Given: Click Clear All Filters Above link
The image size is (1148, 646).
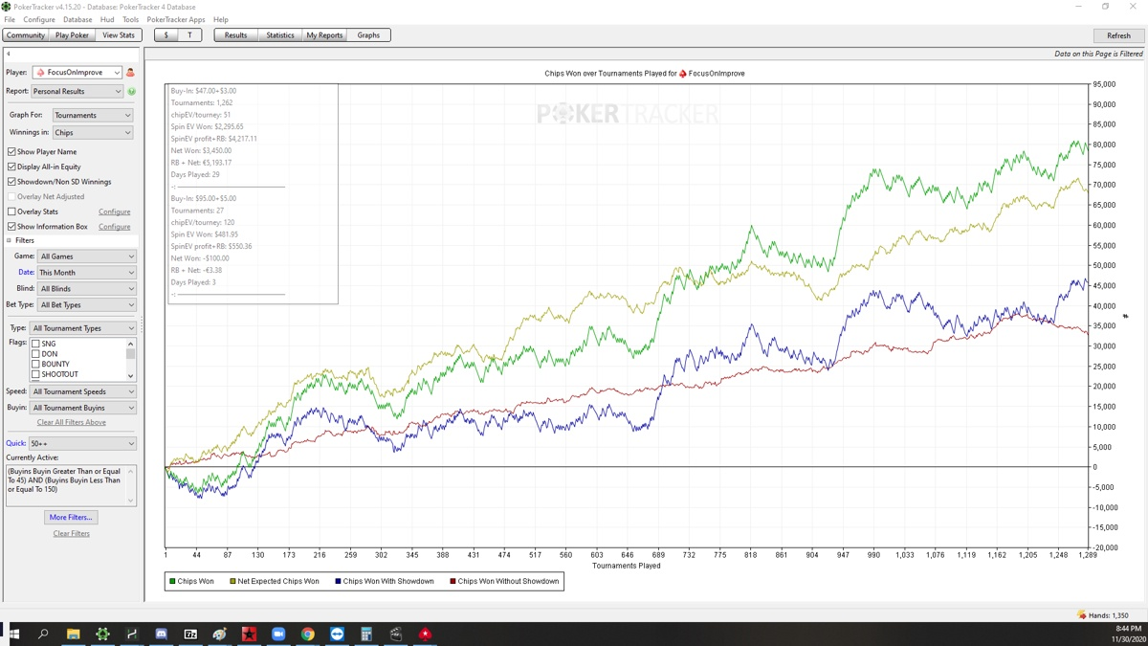Looking at the screenshot, I should click(72, 422).
